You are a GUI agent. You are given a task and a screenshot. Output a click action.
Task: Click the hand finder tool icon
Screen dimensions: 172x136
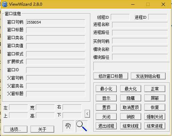(x=68, y=126)
